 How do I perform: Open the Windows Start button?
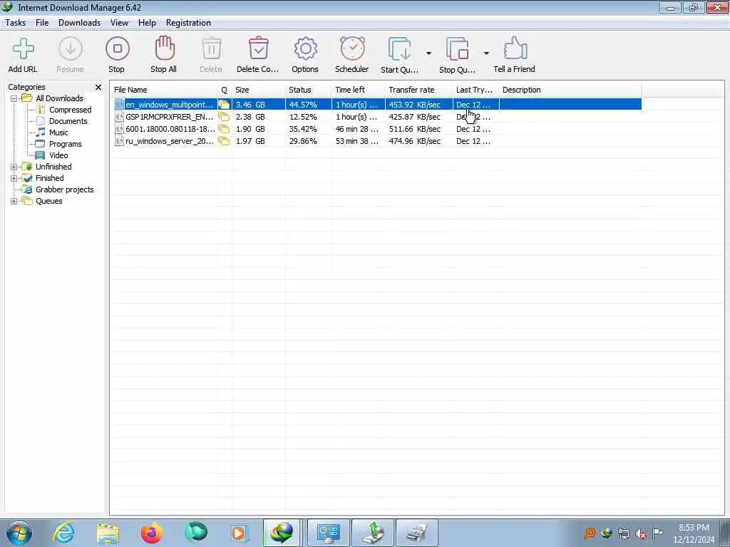coord(19,533)
